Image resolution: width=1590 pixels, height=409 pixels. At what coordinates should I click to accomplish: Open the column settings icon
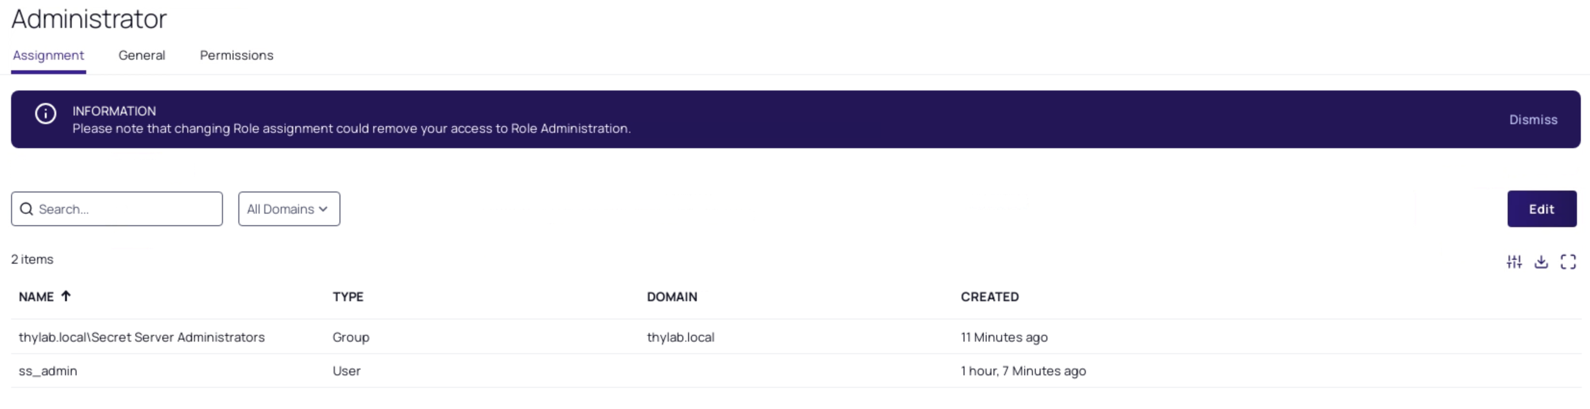pos(1513,262)
